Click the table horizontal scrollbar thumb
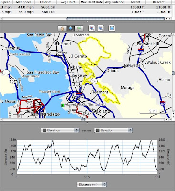The width and height of the screenshot is (175, 191). coord(115,19)
